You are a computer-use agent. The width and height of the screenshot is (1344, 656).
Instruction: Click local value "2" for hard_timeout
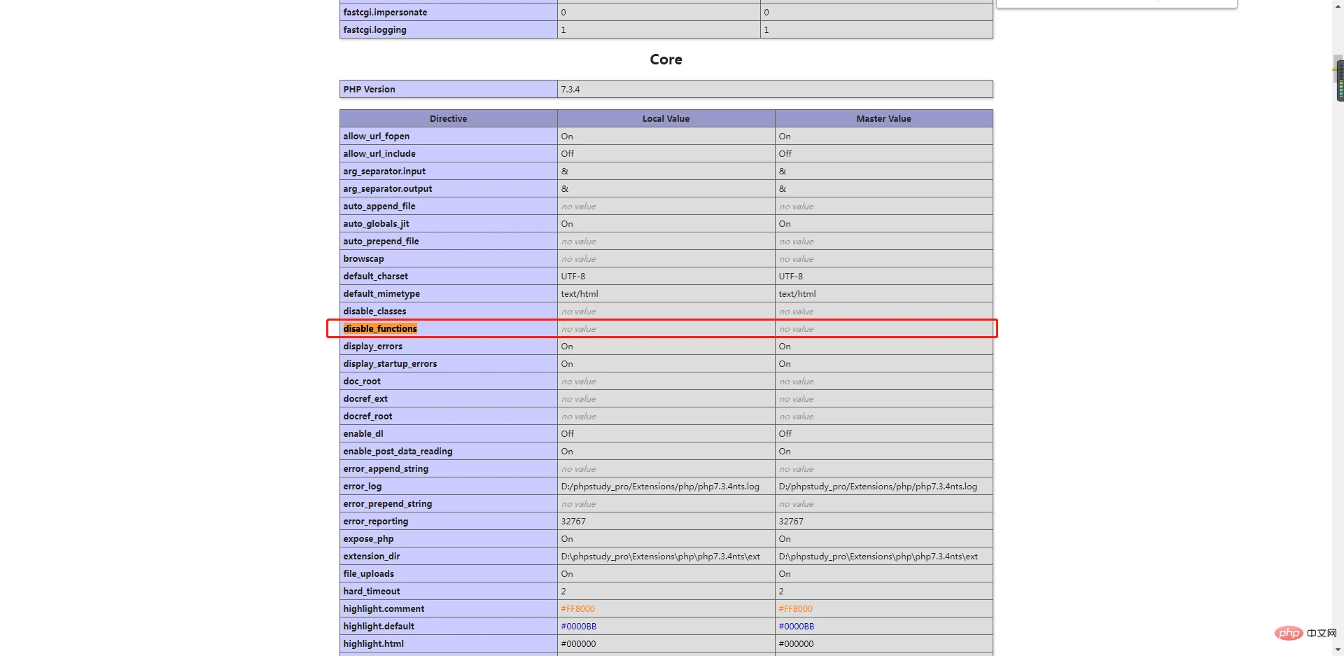[563, 592]
